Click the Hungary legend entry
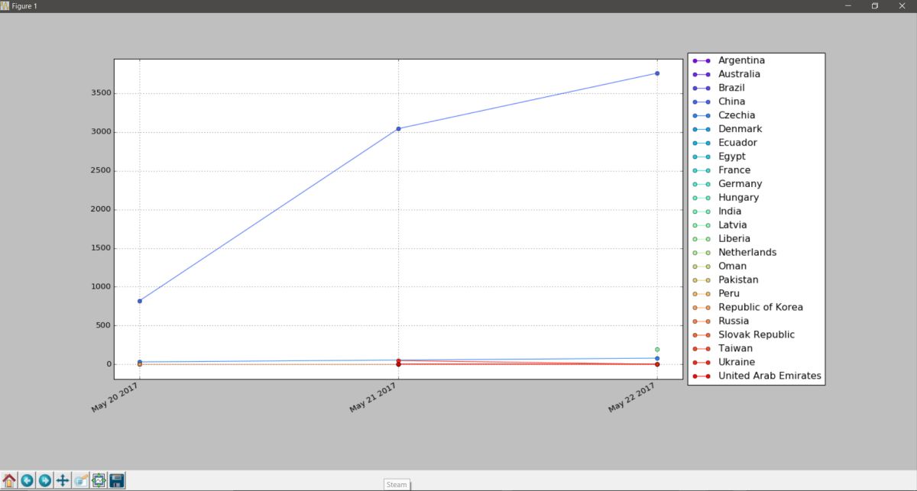 point(727,198)
